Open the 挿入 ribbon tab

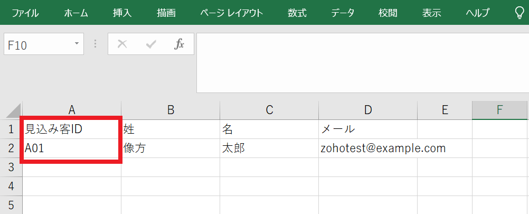[122, 13]
